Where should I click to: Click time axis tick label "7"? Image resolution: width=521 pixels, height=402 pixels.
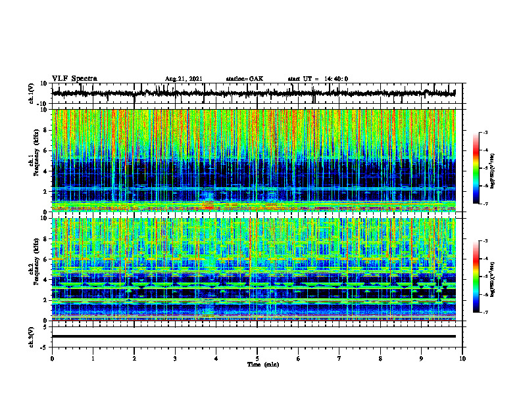click(x=339, y=359)
